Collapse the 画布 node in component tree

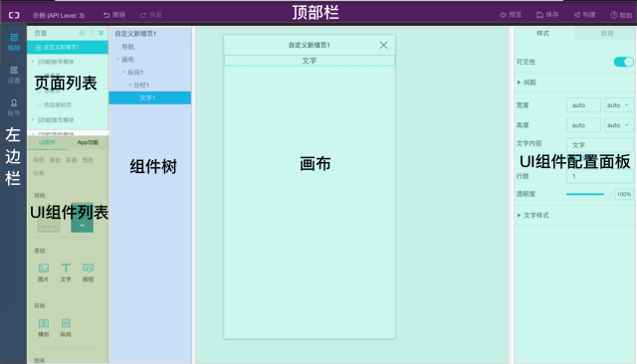(118, 60)
